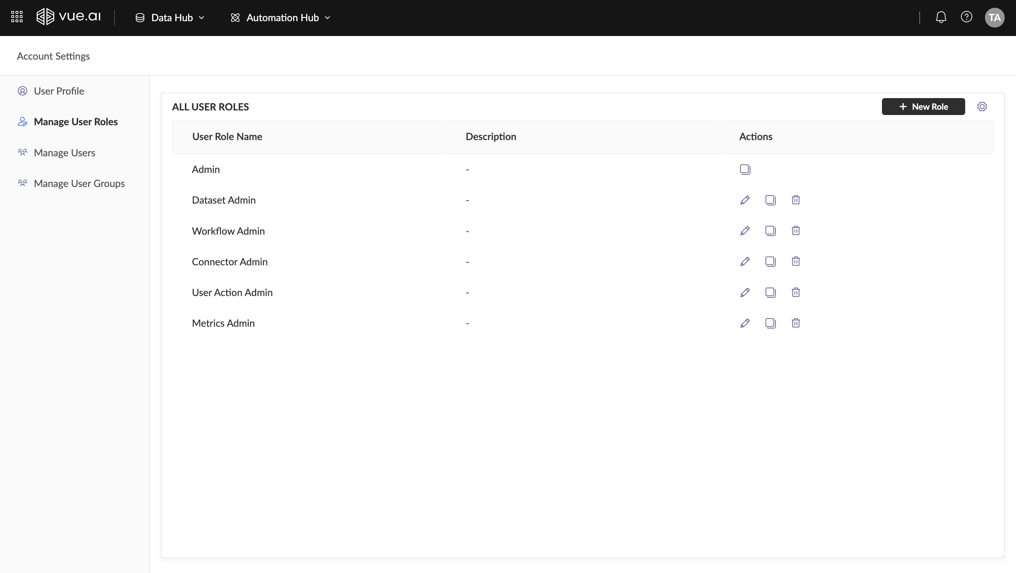Image resolution: width=1016 pixels, height=573 pixels.
Task: Open the TA user avatar menu
Action: pyautogui.click(x=994, y=18)
